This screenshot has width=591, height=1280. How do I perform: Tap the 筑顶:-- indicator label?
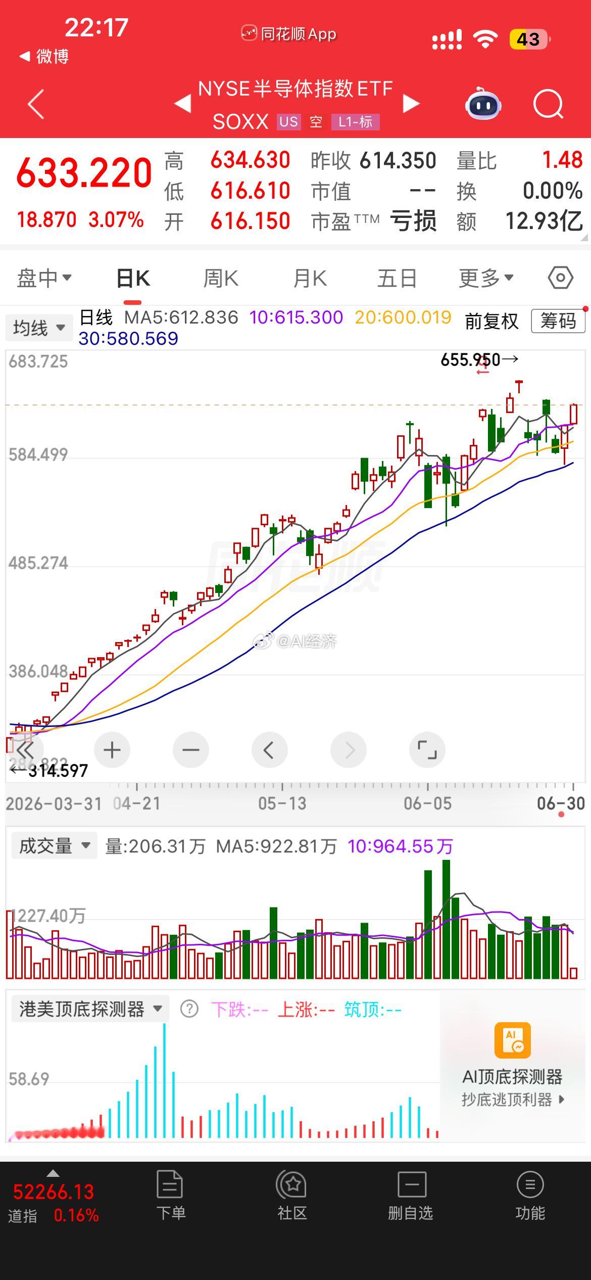tap(373, 1010)
